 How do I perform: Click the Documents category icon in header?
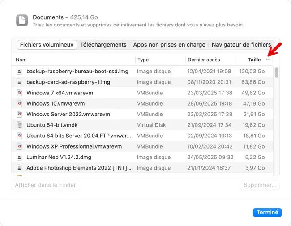[22, 20]
